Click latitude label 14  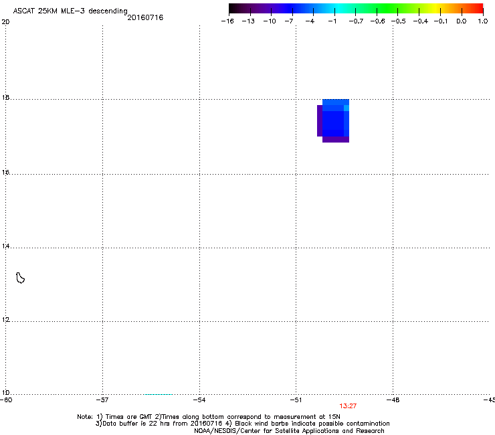tap(5, 246)
